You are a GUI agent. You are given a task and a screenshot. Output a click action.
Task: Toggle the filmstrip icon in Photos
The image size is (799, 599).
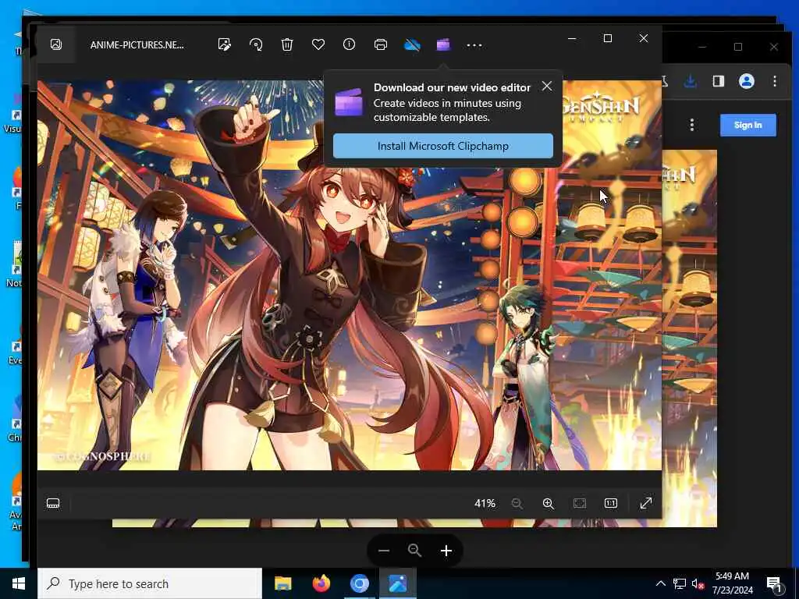(53, 503)
